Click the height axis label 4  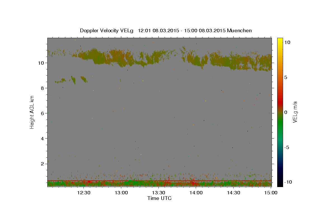pyautogui.click(x=43, y=138)
